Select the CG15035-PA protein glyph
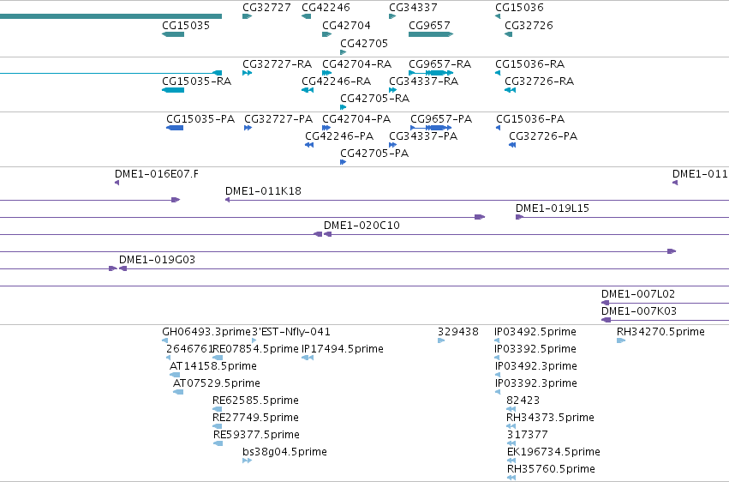This screenshot has width=729, height=482. [x=175, y=128]
